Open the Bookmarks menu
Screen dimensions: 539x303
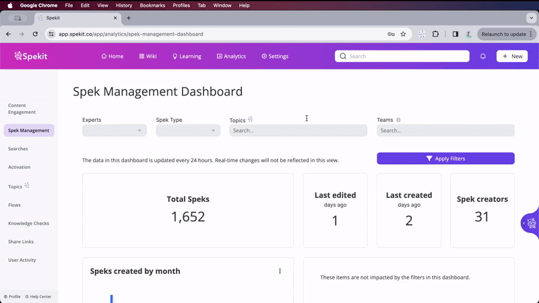[152, 5]
